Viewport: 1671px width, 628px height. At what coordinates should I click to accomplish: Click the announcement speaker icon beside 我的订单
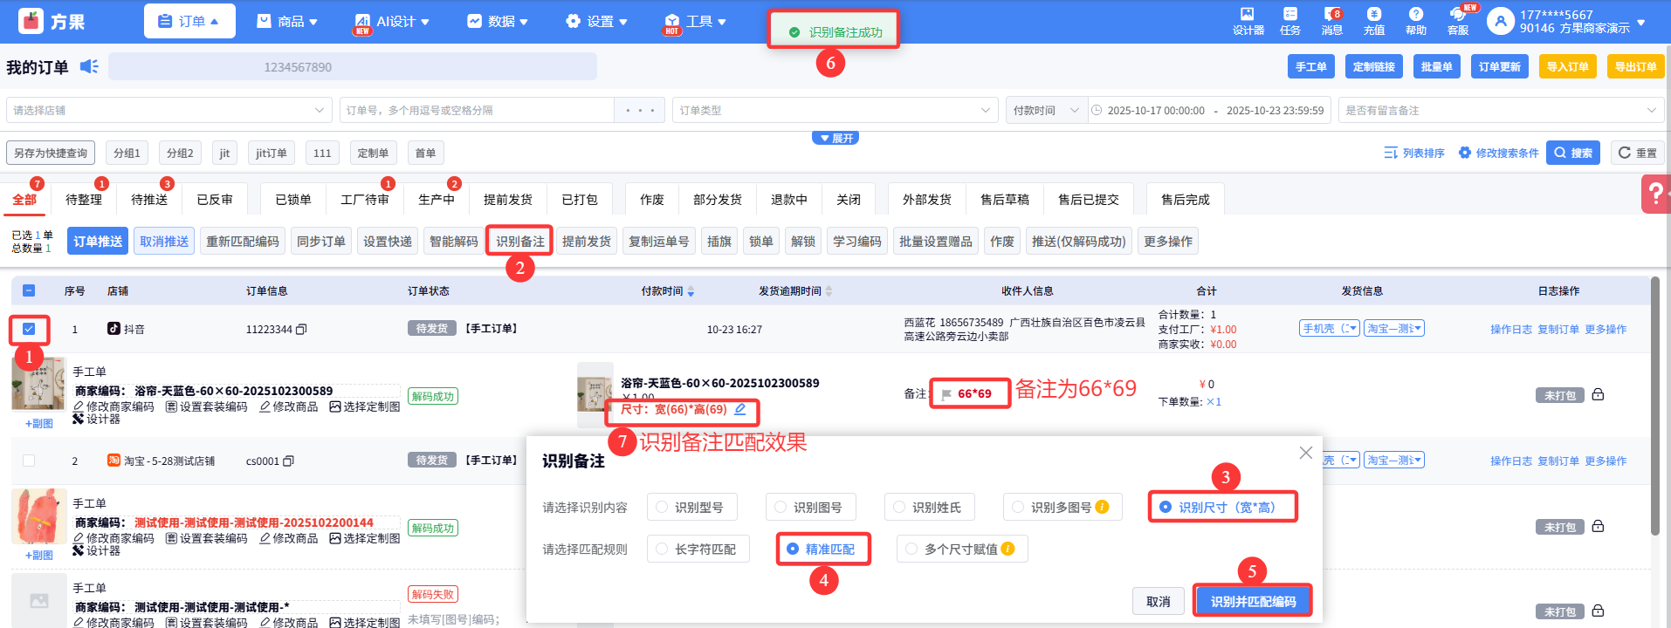(x=89, y=66)
